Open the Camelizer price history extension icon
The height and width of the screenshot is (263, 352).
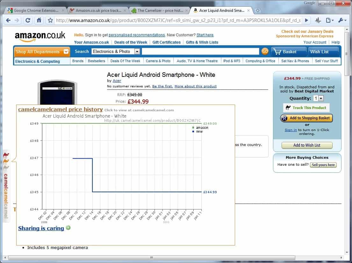click(318, 20)
